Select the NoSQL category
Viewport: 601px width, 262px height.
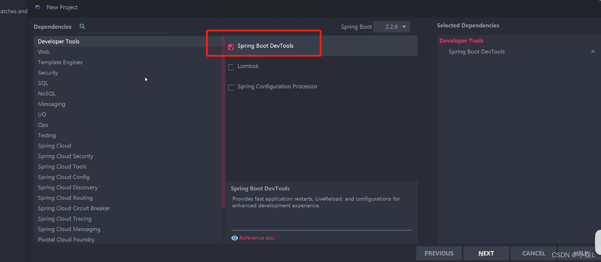click(x=128, y=93)
